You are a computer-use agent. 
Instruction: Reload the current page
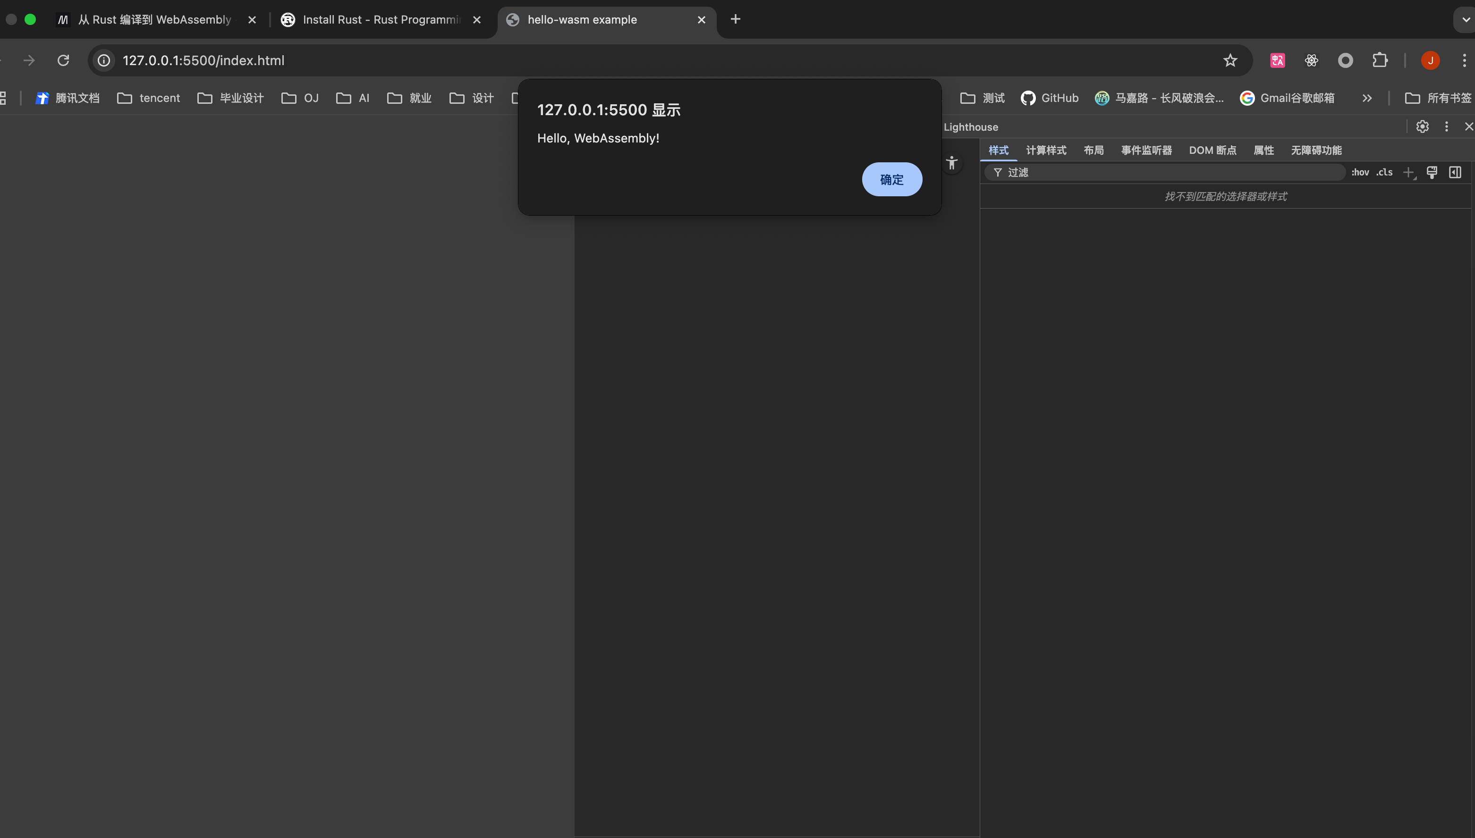[x=63, y=60]
